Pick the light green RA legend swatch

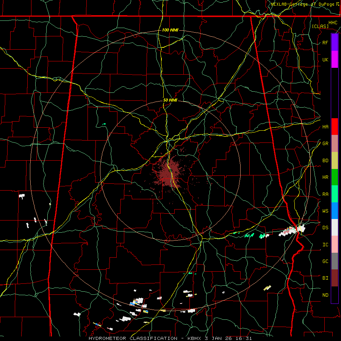click(x=335, y=194)
